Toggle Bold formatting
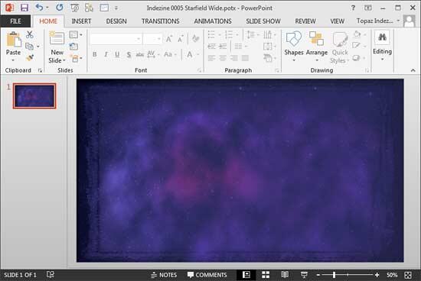 coord(94,54)
